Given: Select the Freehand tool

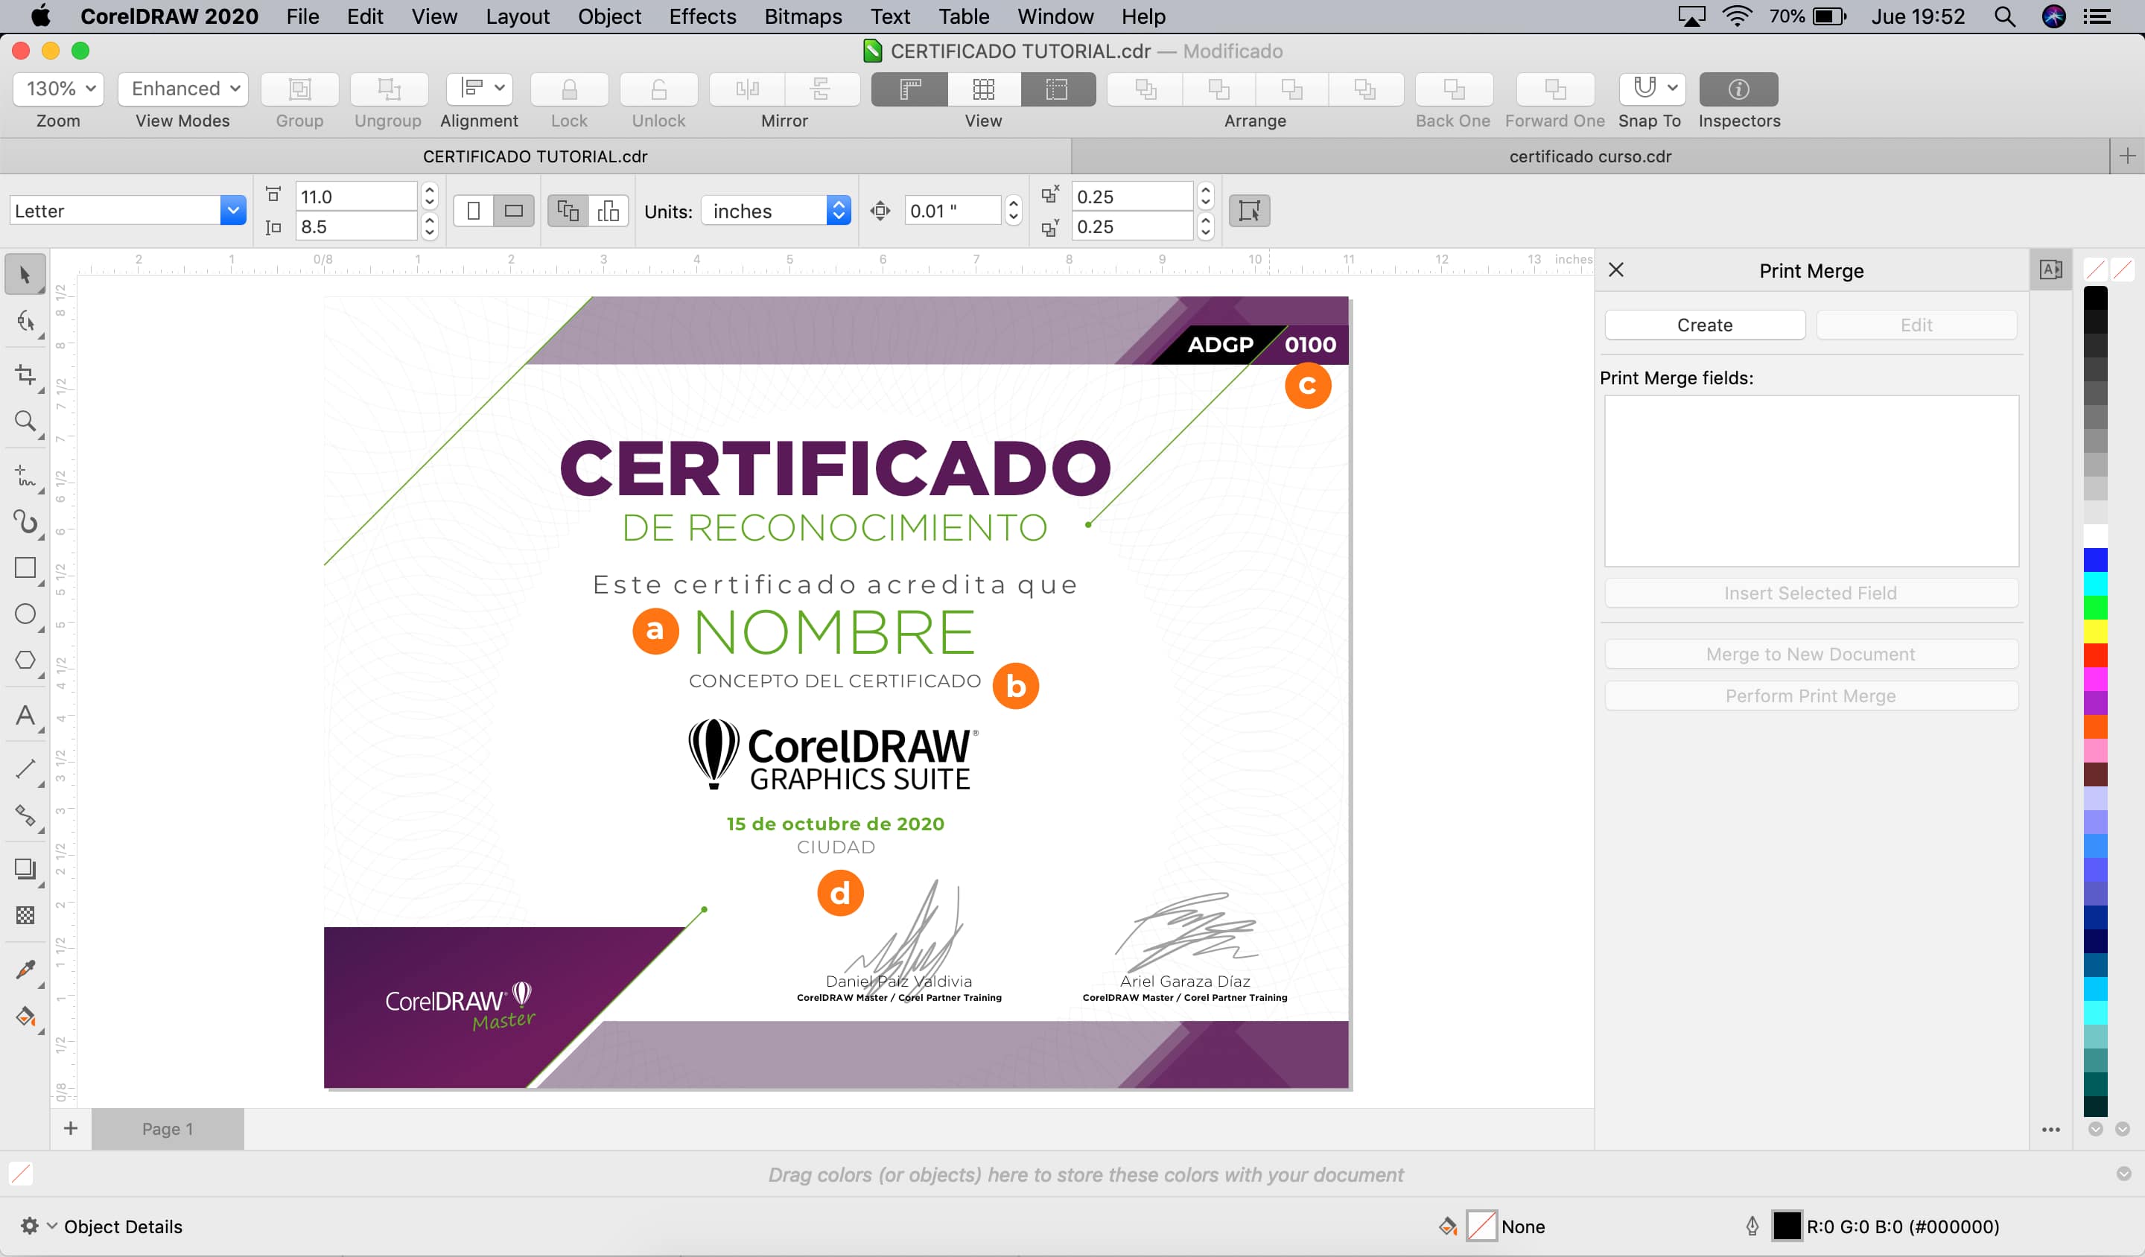Looking at the screenshot, I should [25, 476].
